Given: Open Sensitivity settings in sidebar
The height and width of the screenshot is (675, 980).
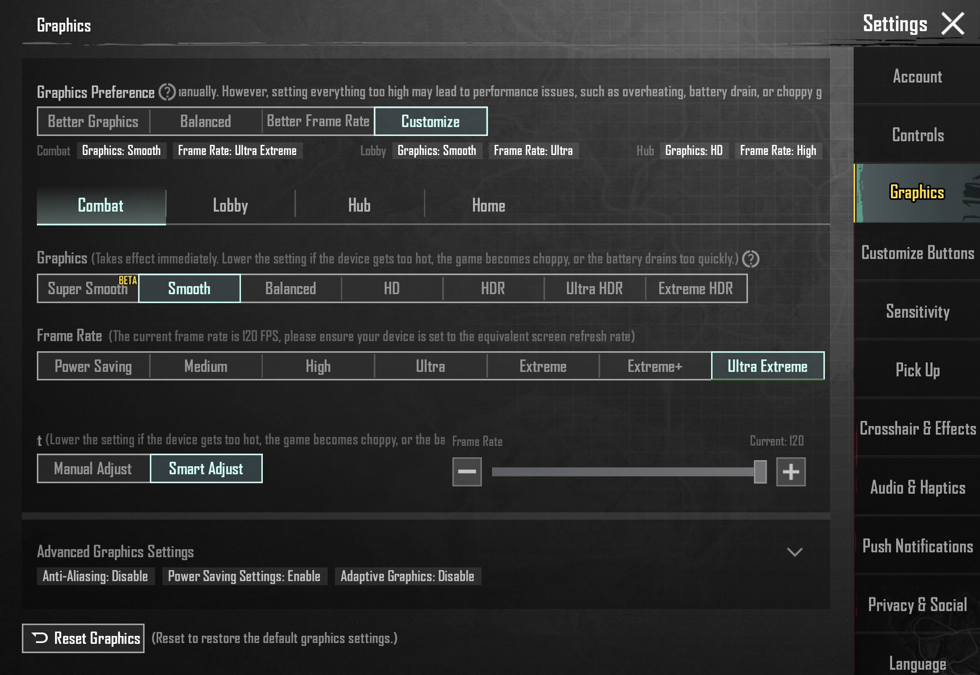Looking at the screenshot, I should click(x=917, y=312).
